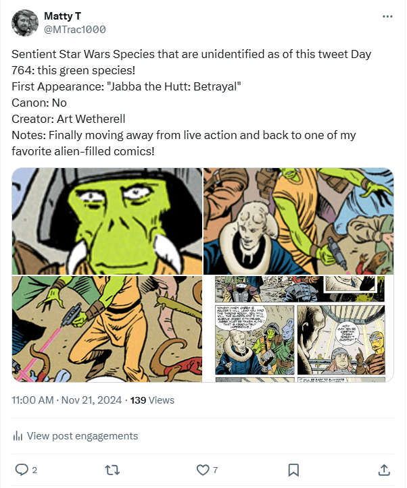Open Matty T's profile avatar
Viewport: 407px width, 488px height.
pyautogui.click(x=25, y=23)
